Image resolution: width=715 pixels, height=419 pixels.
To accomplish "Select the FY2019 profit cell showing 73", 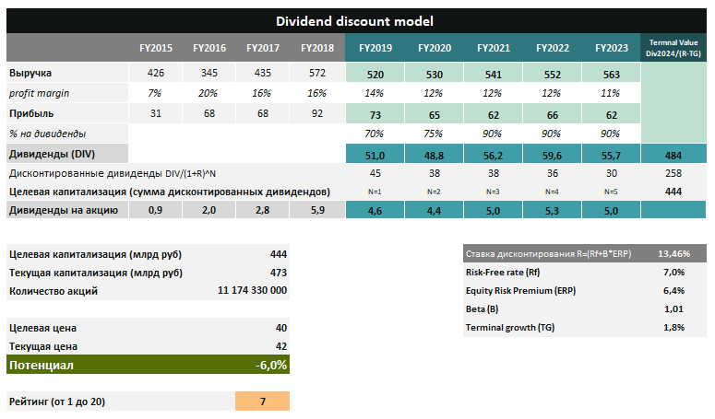I will pos(375,113).
